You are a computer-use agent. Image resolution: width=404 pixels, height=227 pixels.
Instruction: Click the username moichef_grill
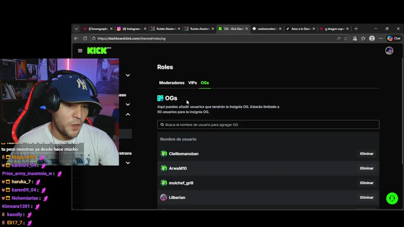pyautogui.click(x=181, y=183)
